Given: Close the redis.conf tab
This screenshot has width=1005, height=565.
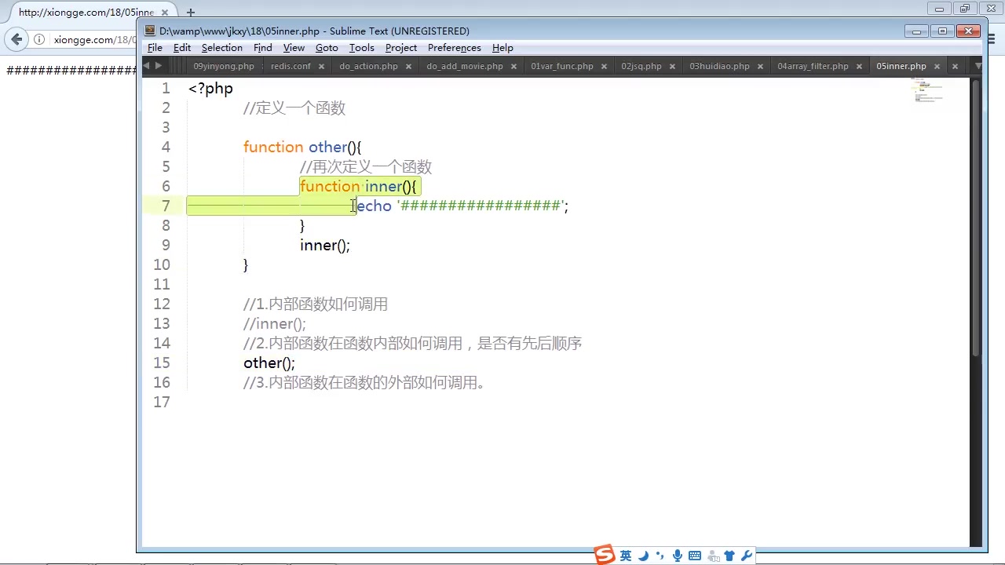Looking at the screenshot, I should click(x=321, y=67).
